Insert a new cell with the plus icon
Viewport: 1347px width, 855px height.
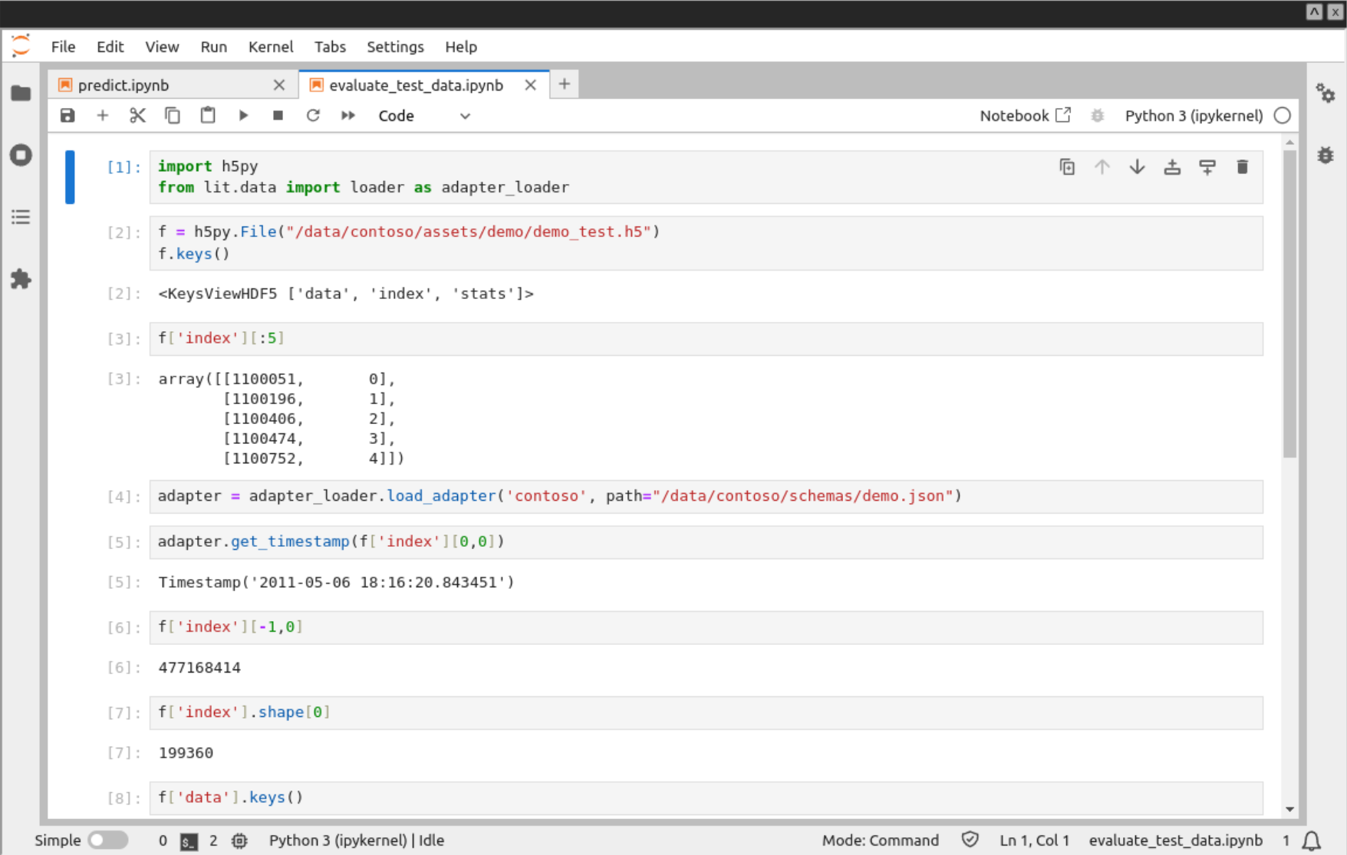(x=102, y=115)
